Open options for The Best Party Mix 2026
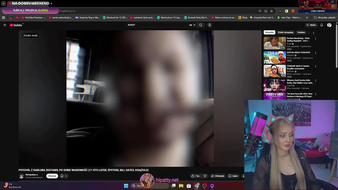Screen dimensions: 338x190 coord(316,94)
